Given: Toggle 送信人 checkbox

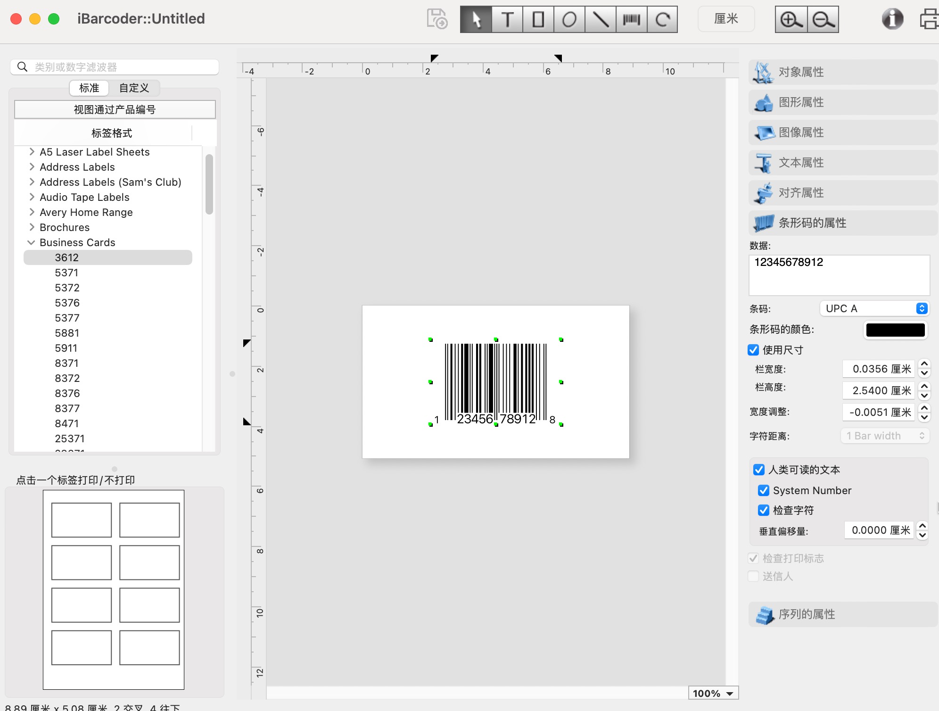Looking at the screenshot, I should click(x=753, y=576).
